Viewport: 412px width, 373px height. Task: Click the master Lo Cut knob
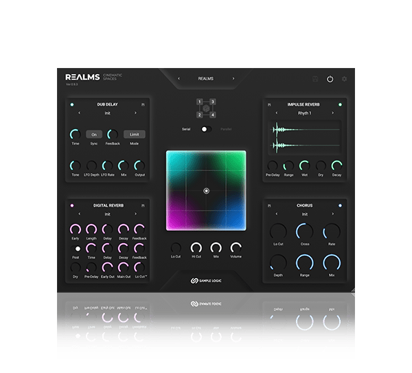(176, 248)
